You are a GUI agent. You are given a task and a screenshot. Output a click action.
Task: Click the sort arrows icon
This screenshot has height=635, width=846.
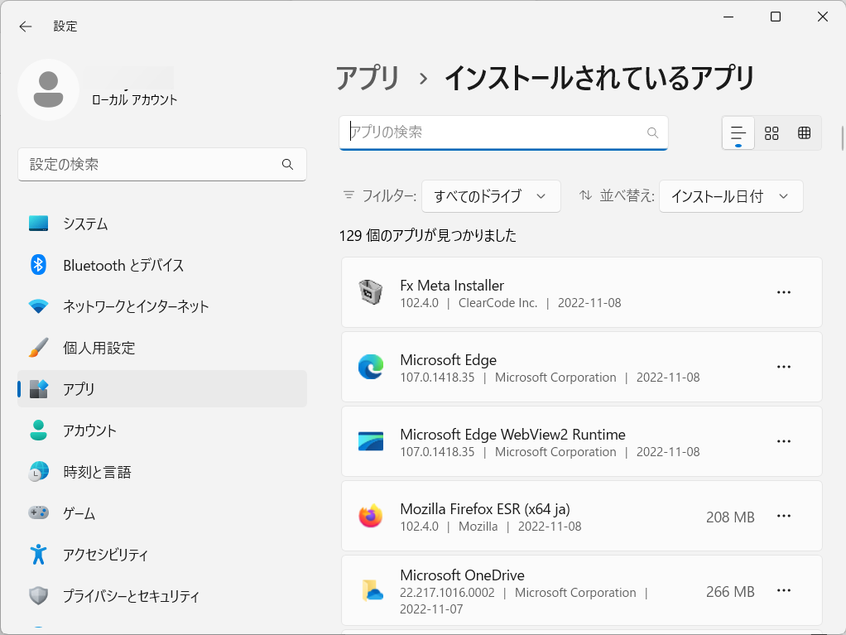pyautogui.click(x=585, y=195)
